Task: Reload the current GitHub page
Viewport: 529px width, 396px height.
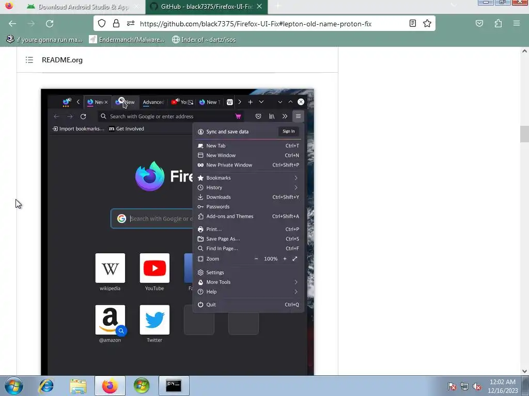Action: 50,24
